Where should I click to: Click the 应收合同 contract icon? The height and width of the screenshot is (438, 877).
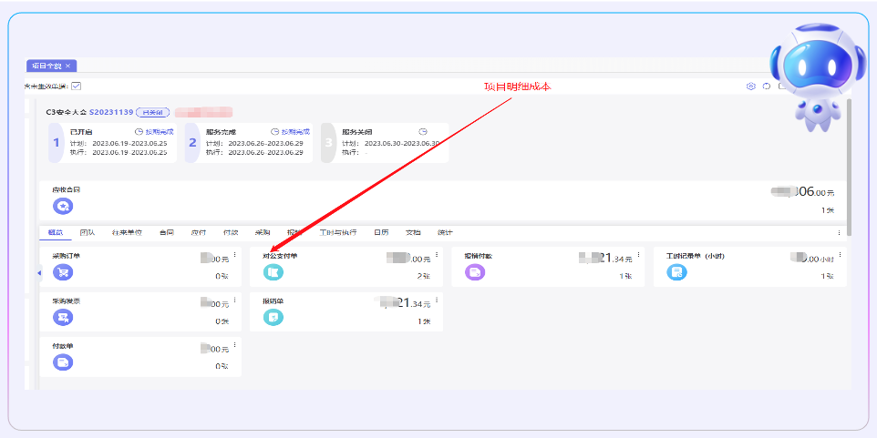coord(63,207)
